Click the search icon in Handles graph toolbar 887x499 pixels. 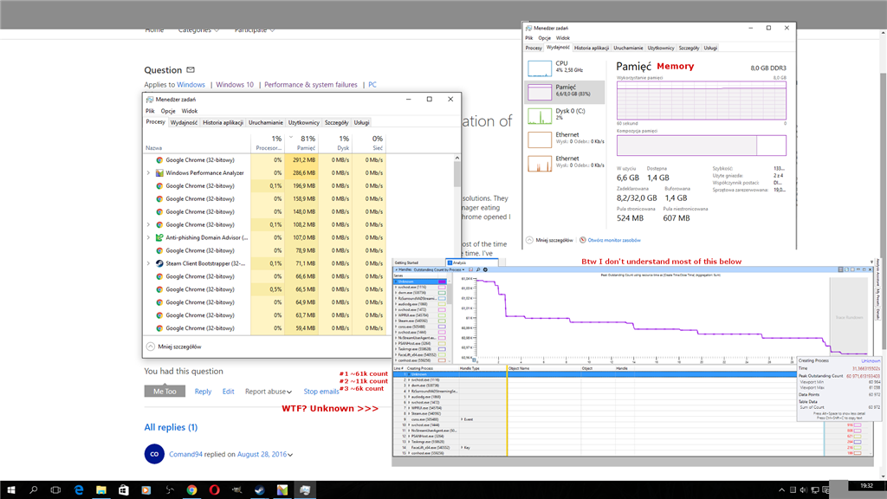(478, 270)
